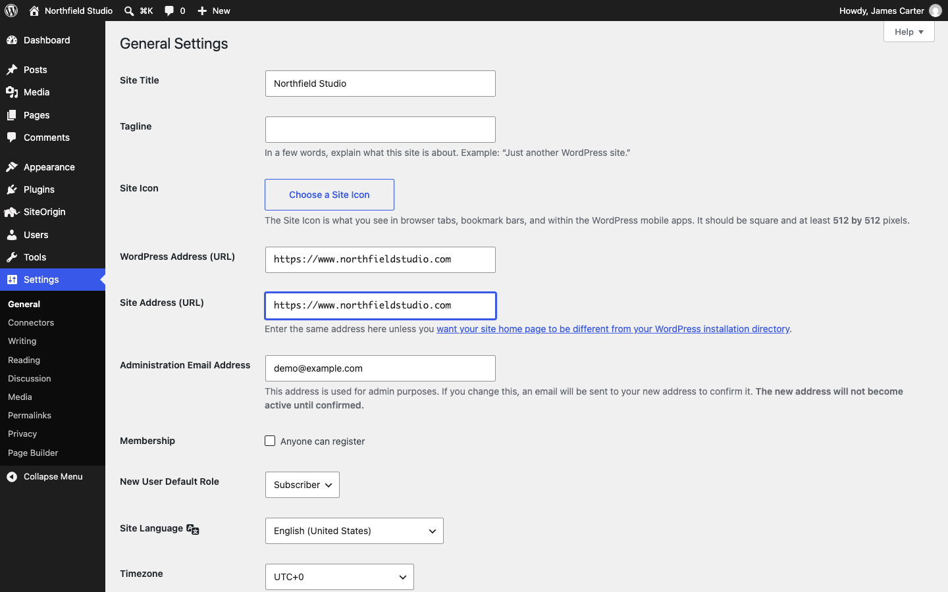Viewport: 948px width, 592px height.
Task: Click Howdy, James Carter account text
Action: 882,11
